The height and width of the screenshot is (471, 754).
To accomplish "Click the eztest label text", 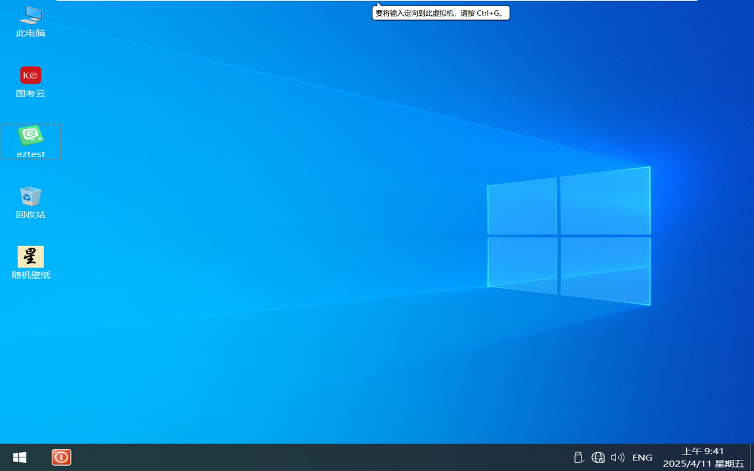I will click(x=31, y=154).
